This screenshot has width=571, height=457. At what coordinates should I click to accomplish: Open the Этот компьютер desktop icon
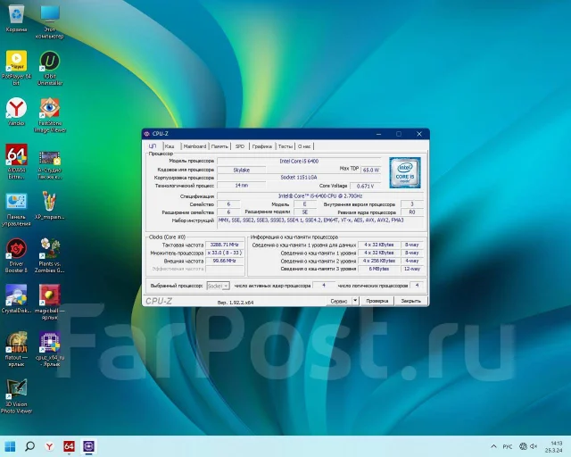pyautogui.click(x=50, y=21)
